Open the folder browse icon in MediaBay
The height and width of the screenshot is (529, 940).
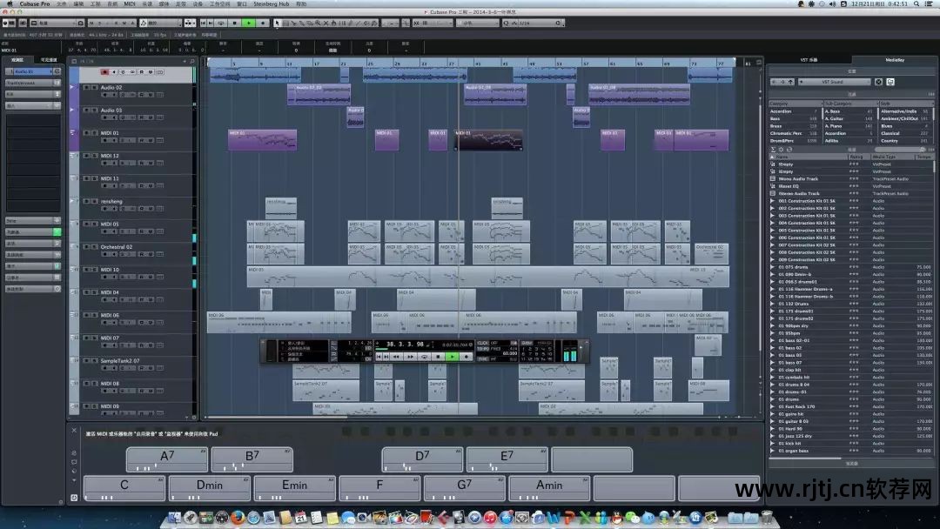pos(891,82)
